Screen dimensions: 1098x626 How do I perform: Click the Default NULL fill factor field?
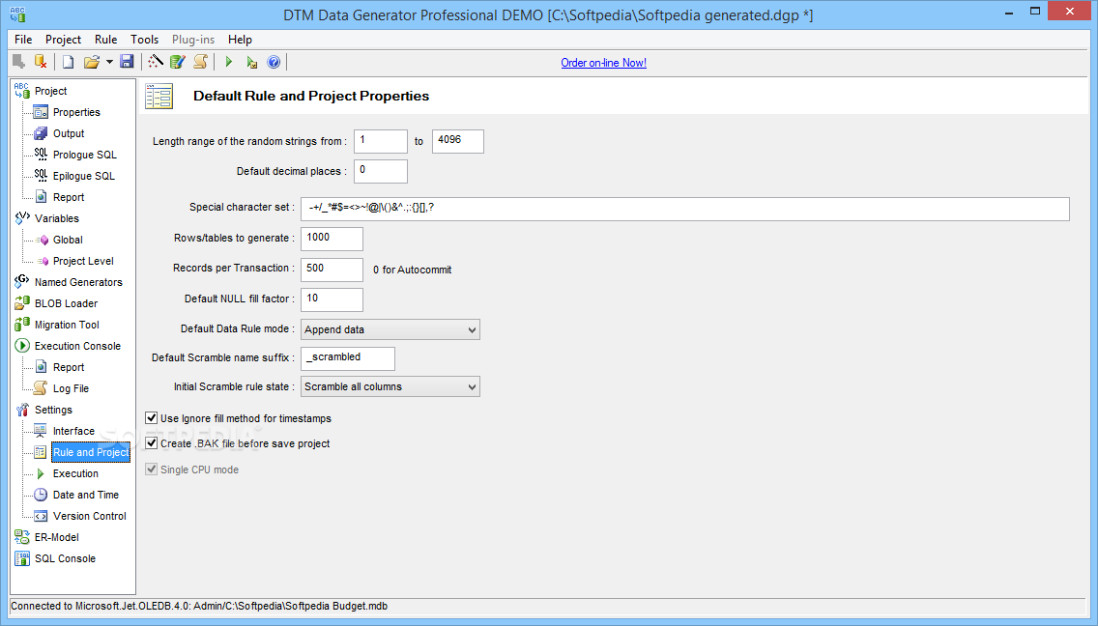pos(332,299)
